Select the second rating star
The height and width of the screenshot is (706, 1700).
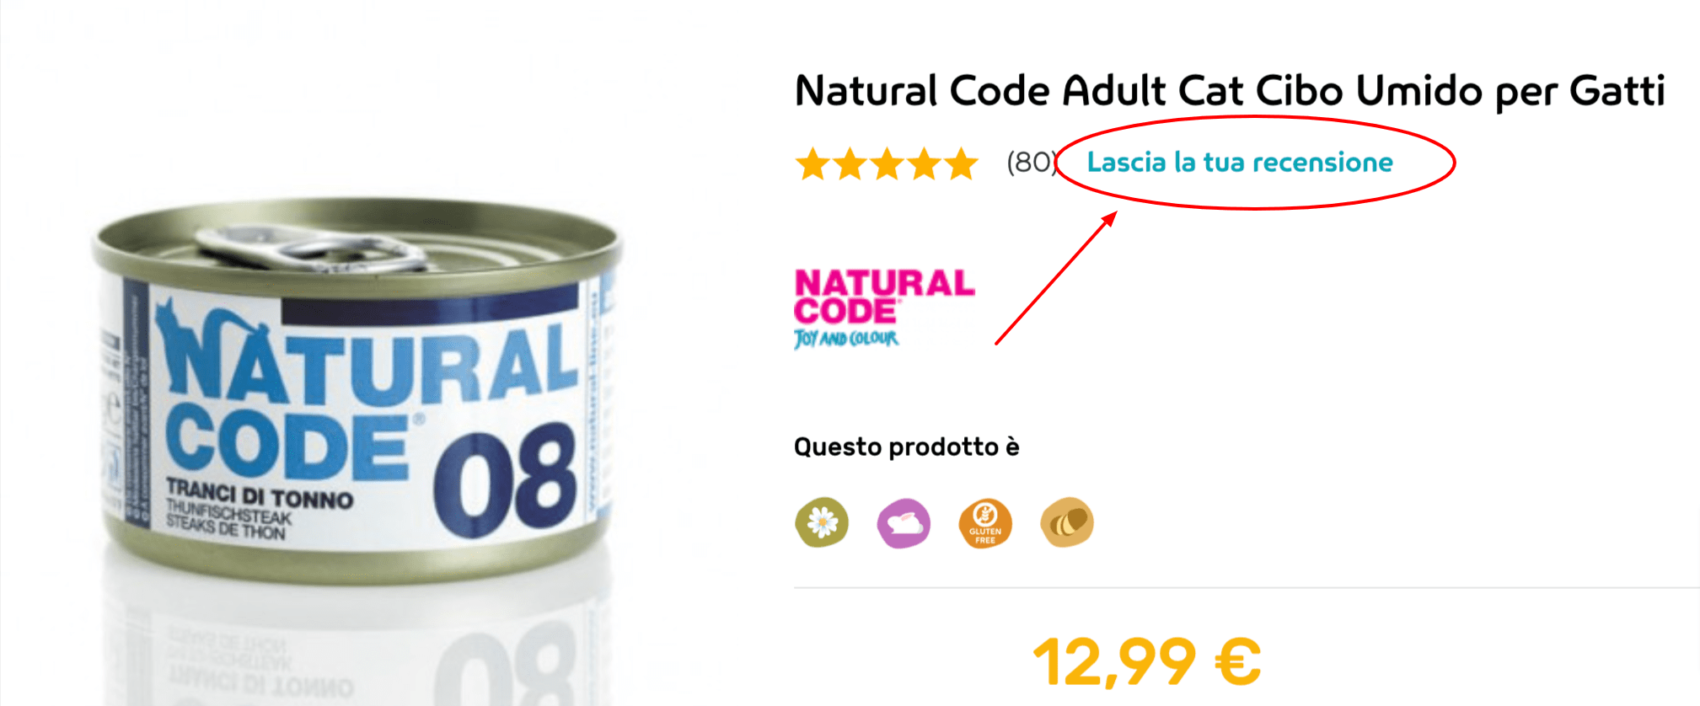pyautogui.click(x=850, y=163)
